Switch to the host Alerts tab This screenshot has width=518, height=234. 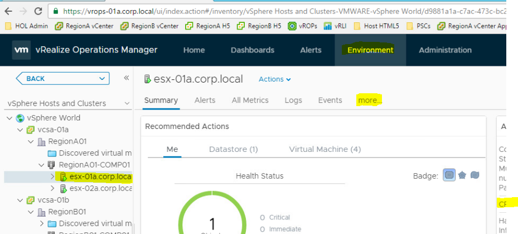(205, 101)
